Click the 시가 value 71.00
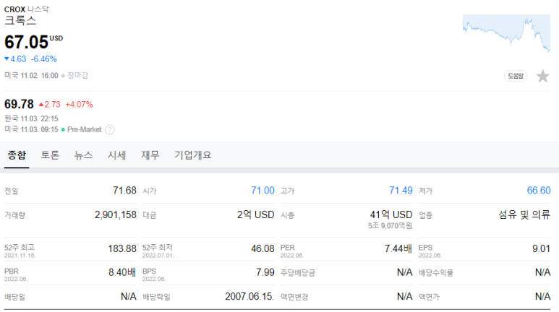Image resolution: width=559 pixels, height=312 pixels. click(x=263, y=191)
